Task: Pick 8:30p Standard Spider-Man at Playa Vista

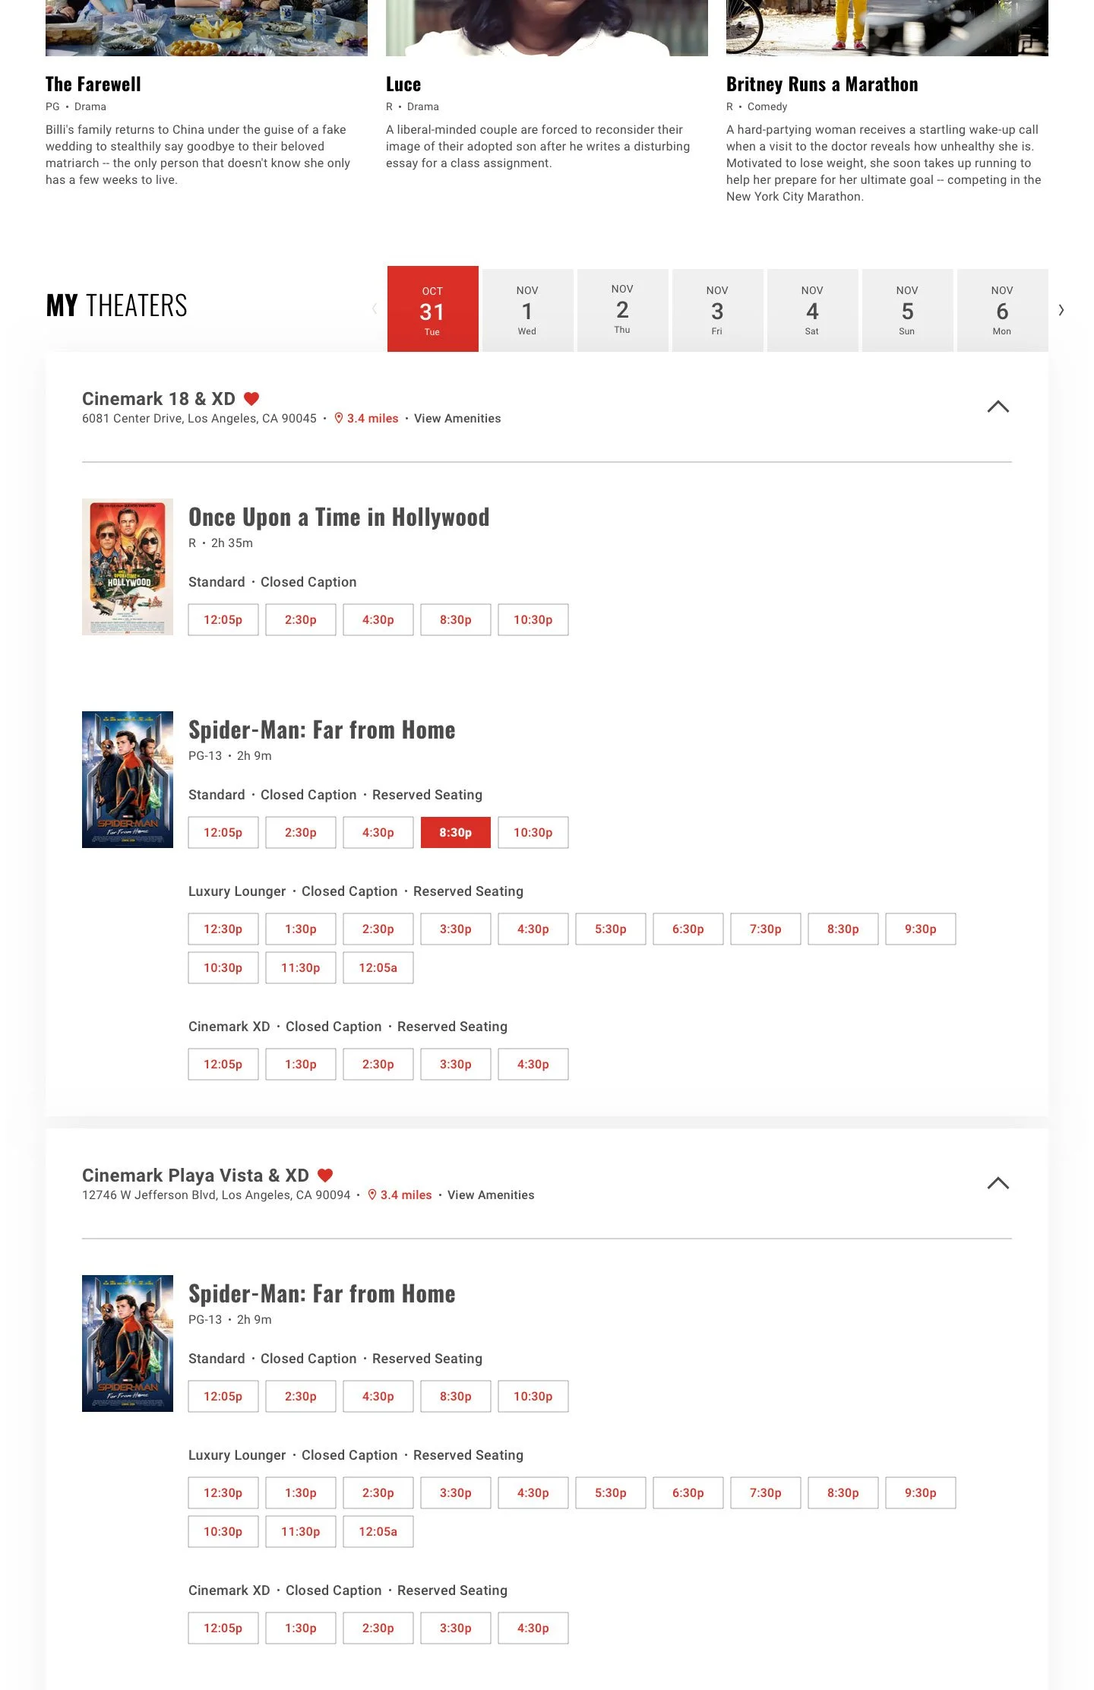Action: (x=456, y=1397)
